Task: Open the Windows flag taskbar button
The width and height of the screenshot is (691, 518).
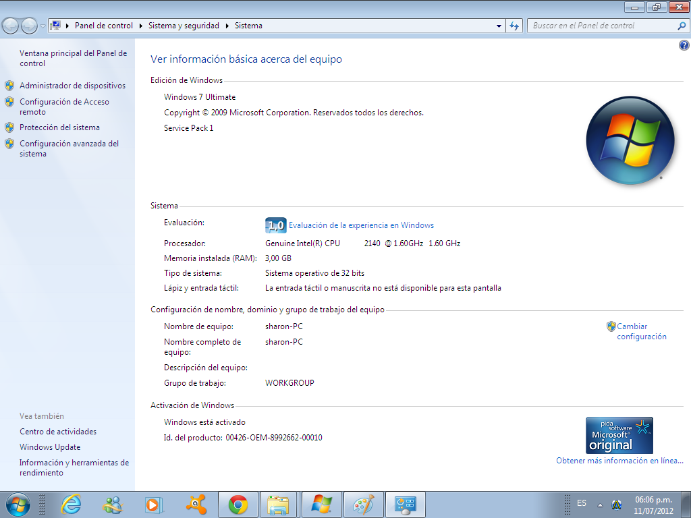Action: coord(321,505)
